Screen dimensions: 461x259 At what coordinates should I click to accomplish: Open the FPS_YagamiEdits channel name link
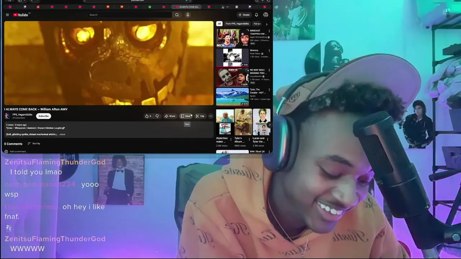(22, 114)
